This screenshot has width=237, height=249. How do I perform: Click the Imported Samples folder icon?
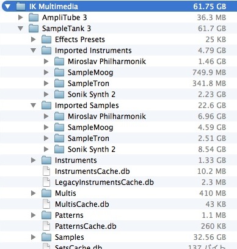pos(46,106)
